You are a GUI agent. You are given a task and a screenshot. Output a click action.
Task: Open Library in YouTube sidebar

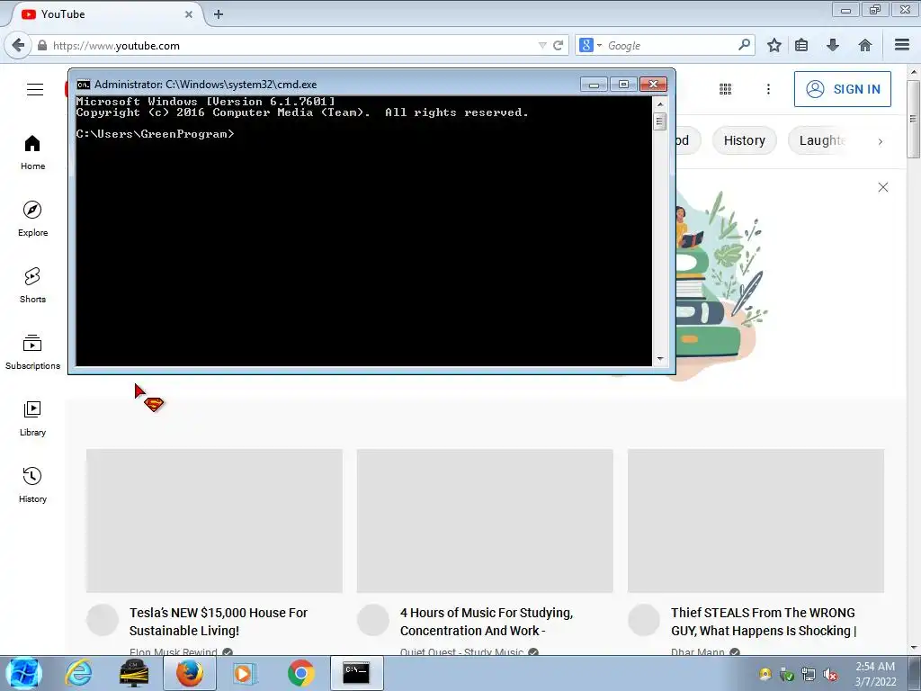[x=33, y=419]
